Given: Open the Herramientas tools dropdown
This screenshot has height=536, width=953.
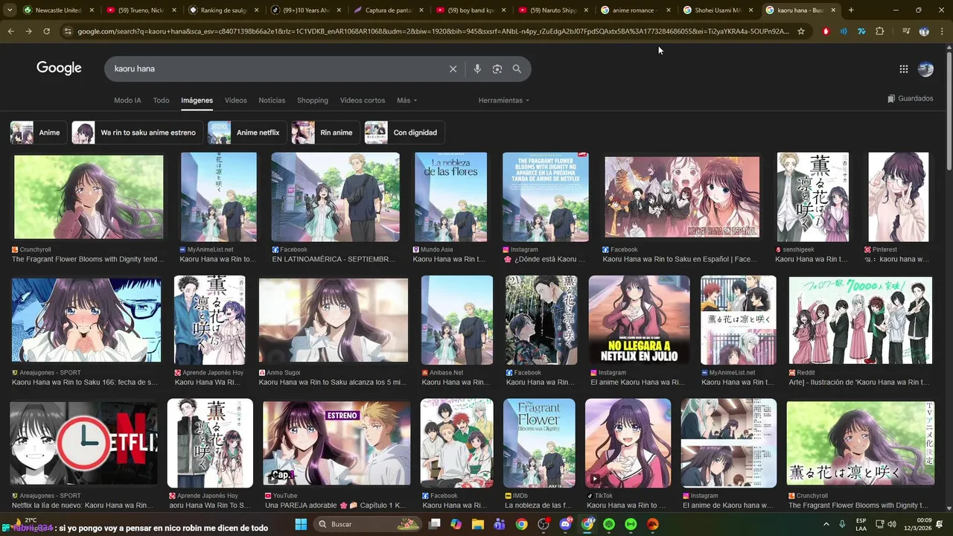Looking at the screenshot, I should click(504, 100).
